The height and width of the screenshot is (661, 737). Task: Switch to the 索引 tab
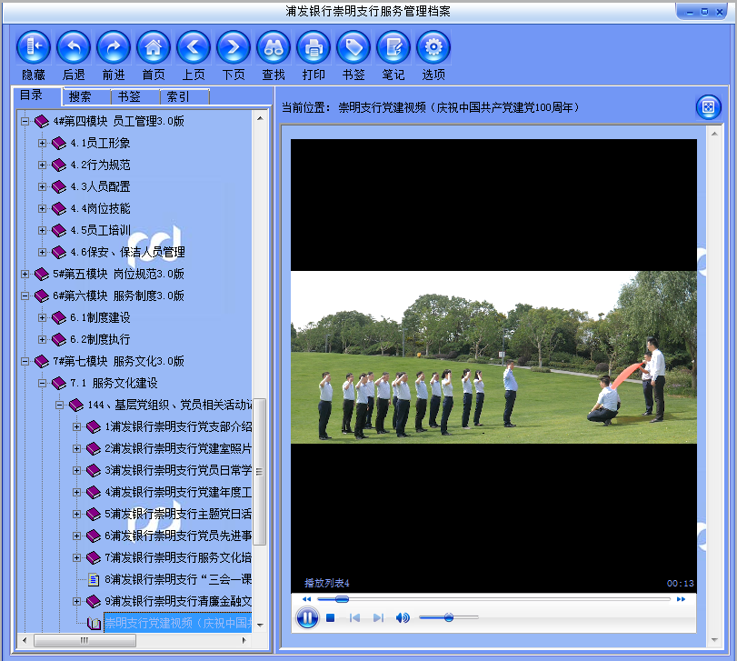point(178,97)
